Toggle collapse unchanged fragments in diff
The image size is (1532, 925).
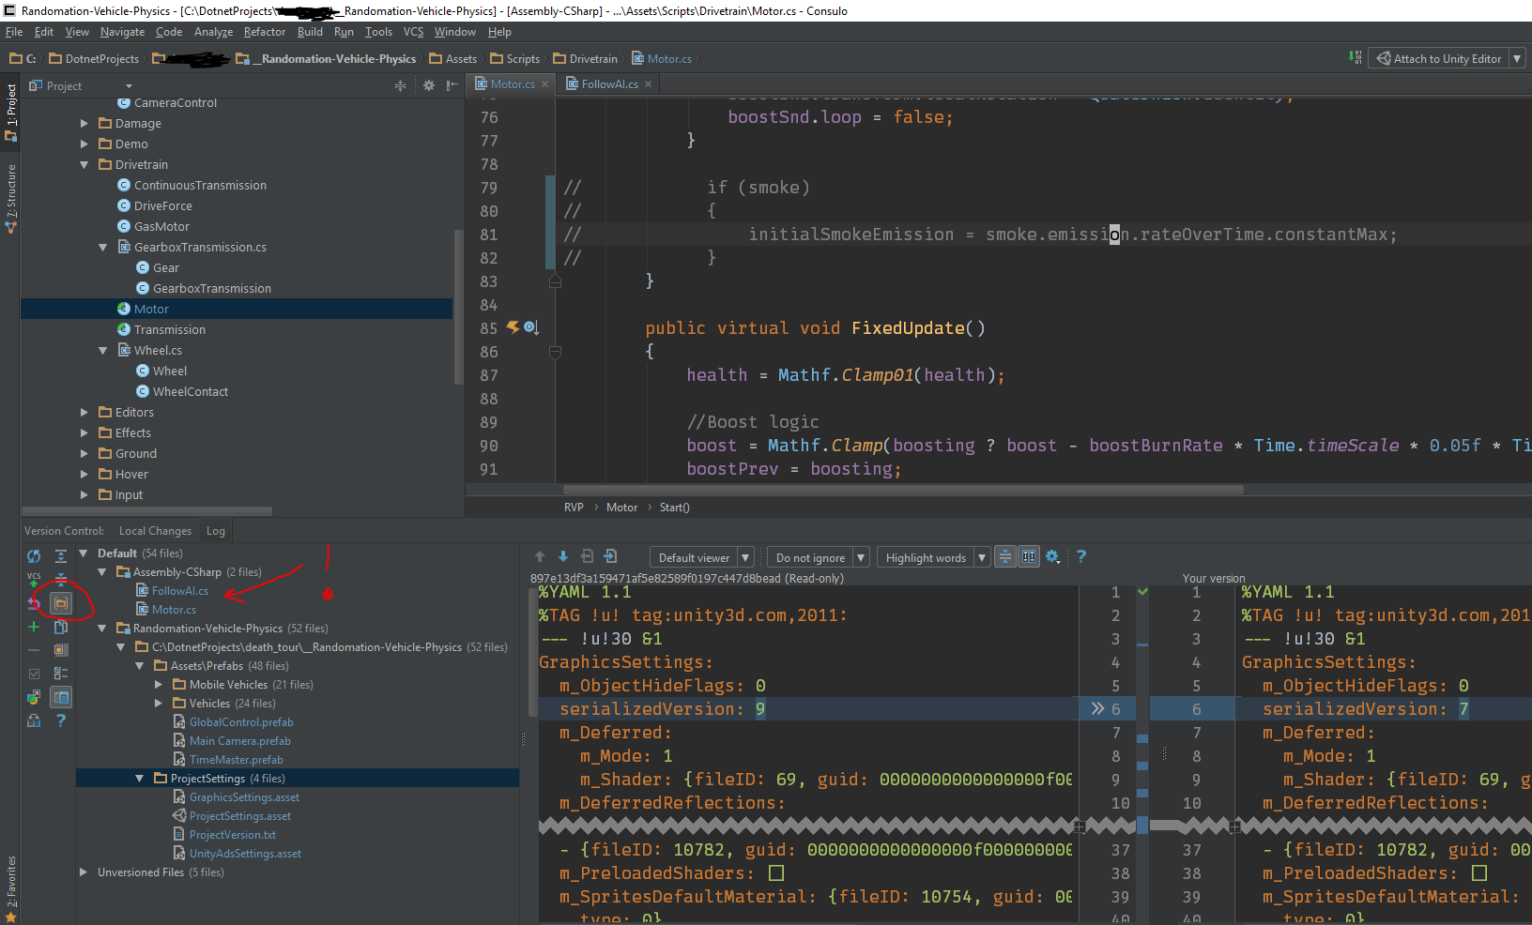[x=1004, y=557]
